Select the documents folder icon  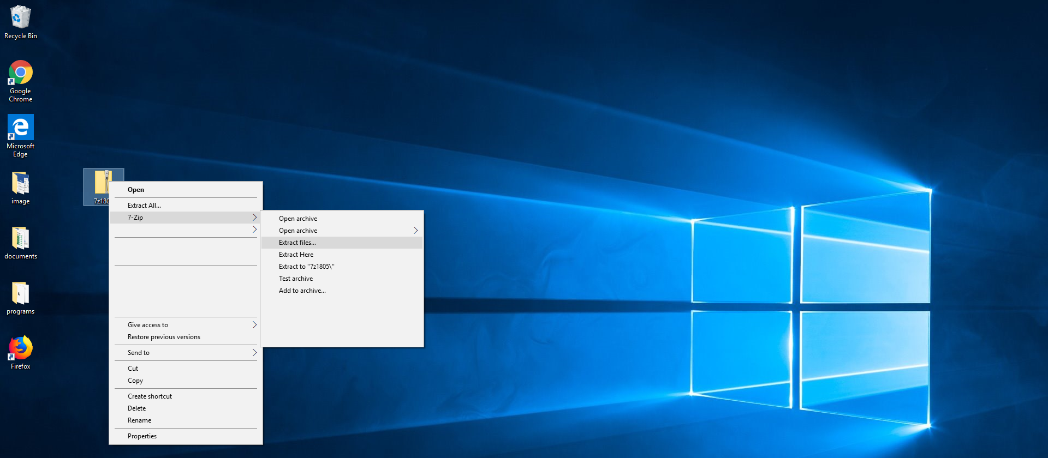[21, 243]
